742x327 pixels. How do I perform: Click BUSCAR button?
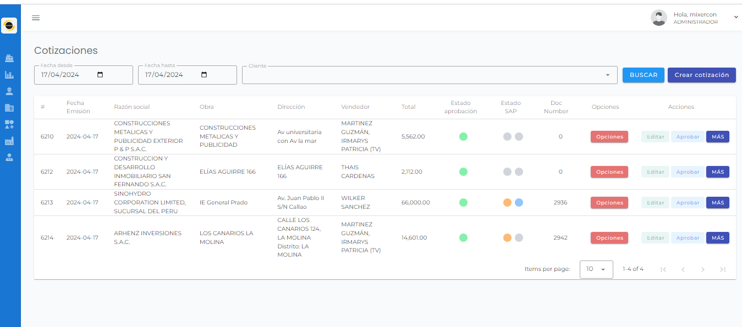tap(643, 75)
